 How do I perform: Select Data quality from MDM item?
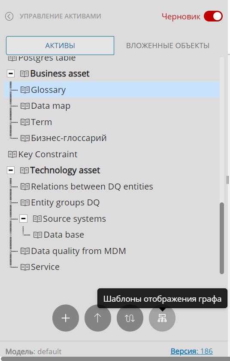(79, 251)
